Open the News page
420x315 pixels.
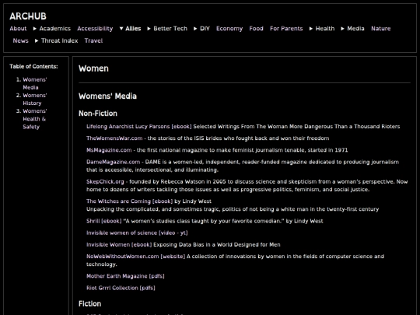point(21,40)
